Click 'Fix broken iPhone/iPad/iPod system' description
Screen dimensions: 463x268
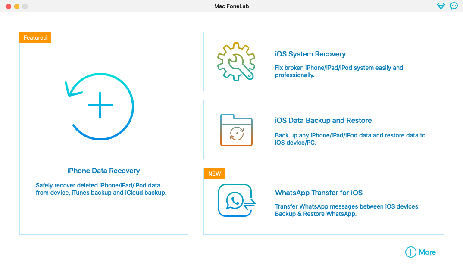pos(339,71)
